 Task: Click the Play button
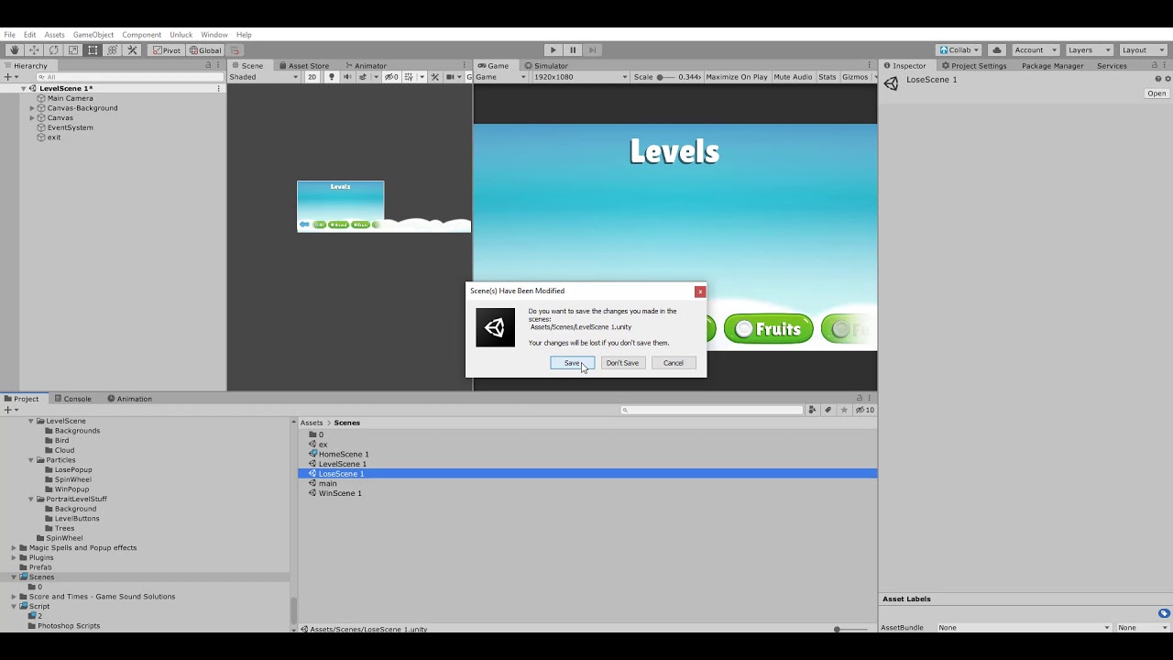pyautogui.click(x=553, y=50)
